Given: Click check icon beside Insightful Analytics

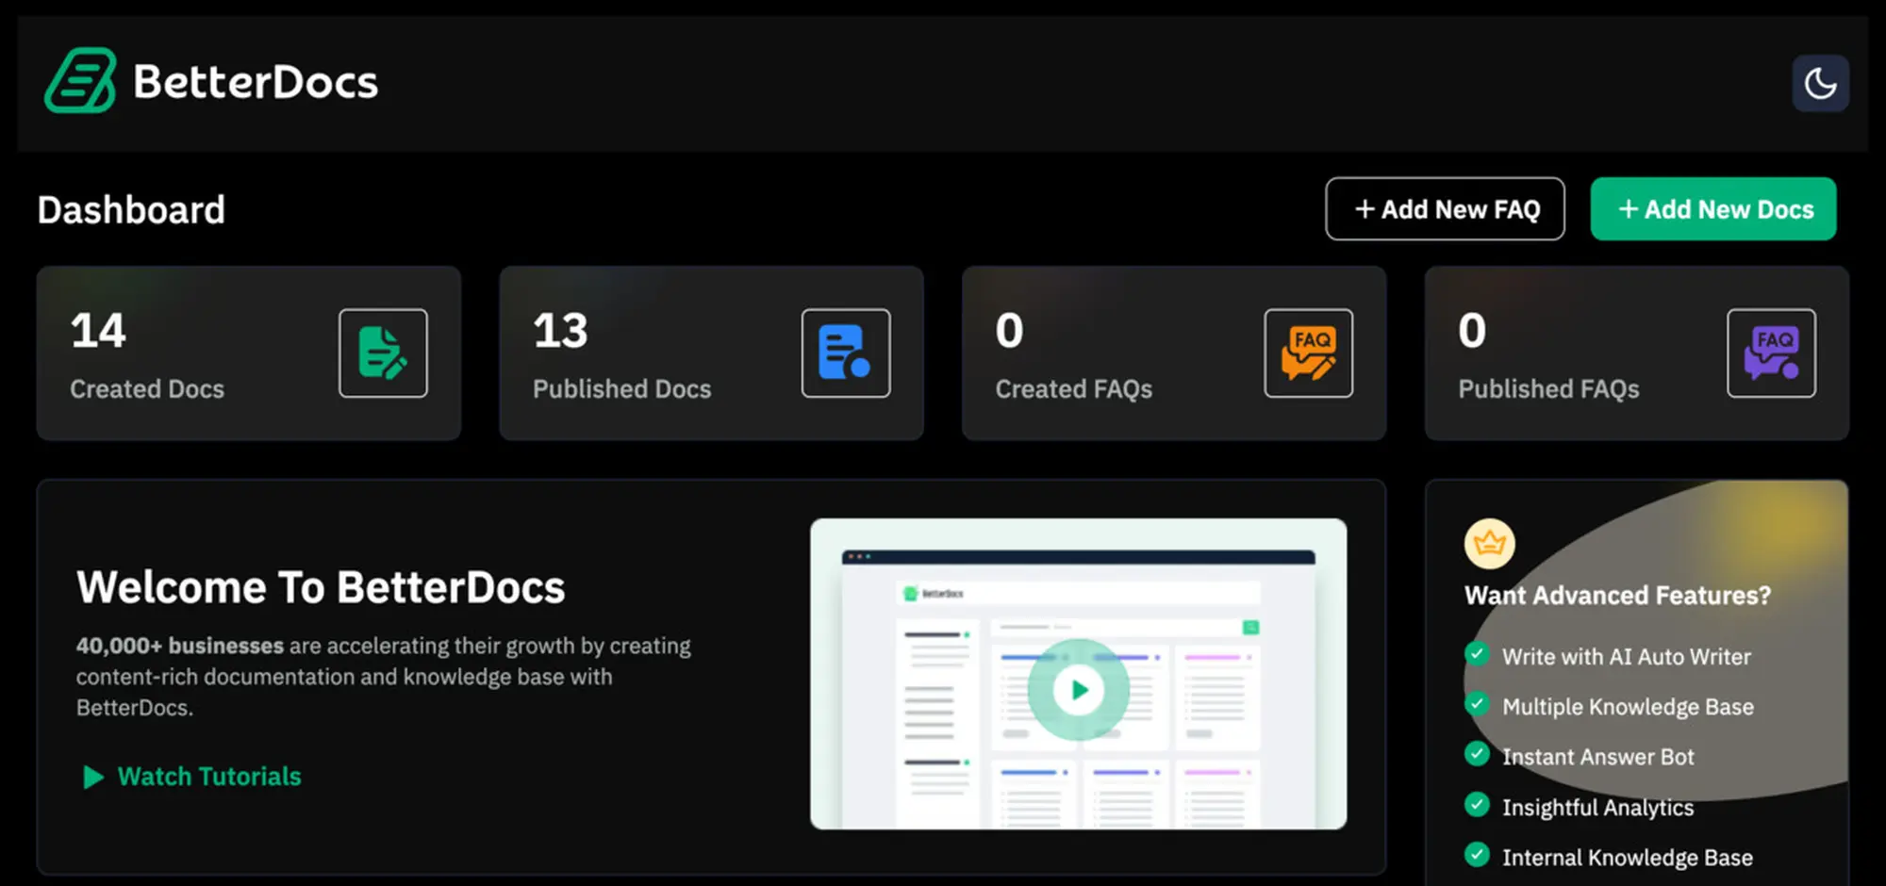Looking at the screenshot, I should 1477,804.
